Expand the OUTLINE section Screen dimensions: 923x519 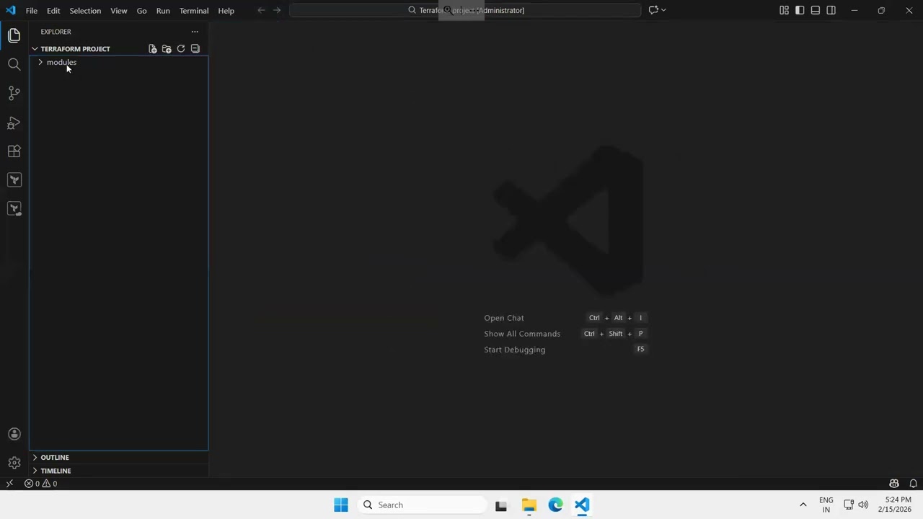pos(55,457)
